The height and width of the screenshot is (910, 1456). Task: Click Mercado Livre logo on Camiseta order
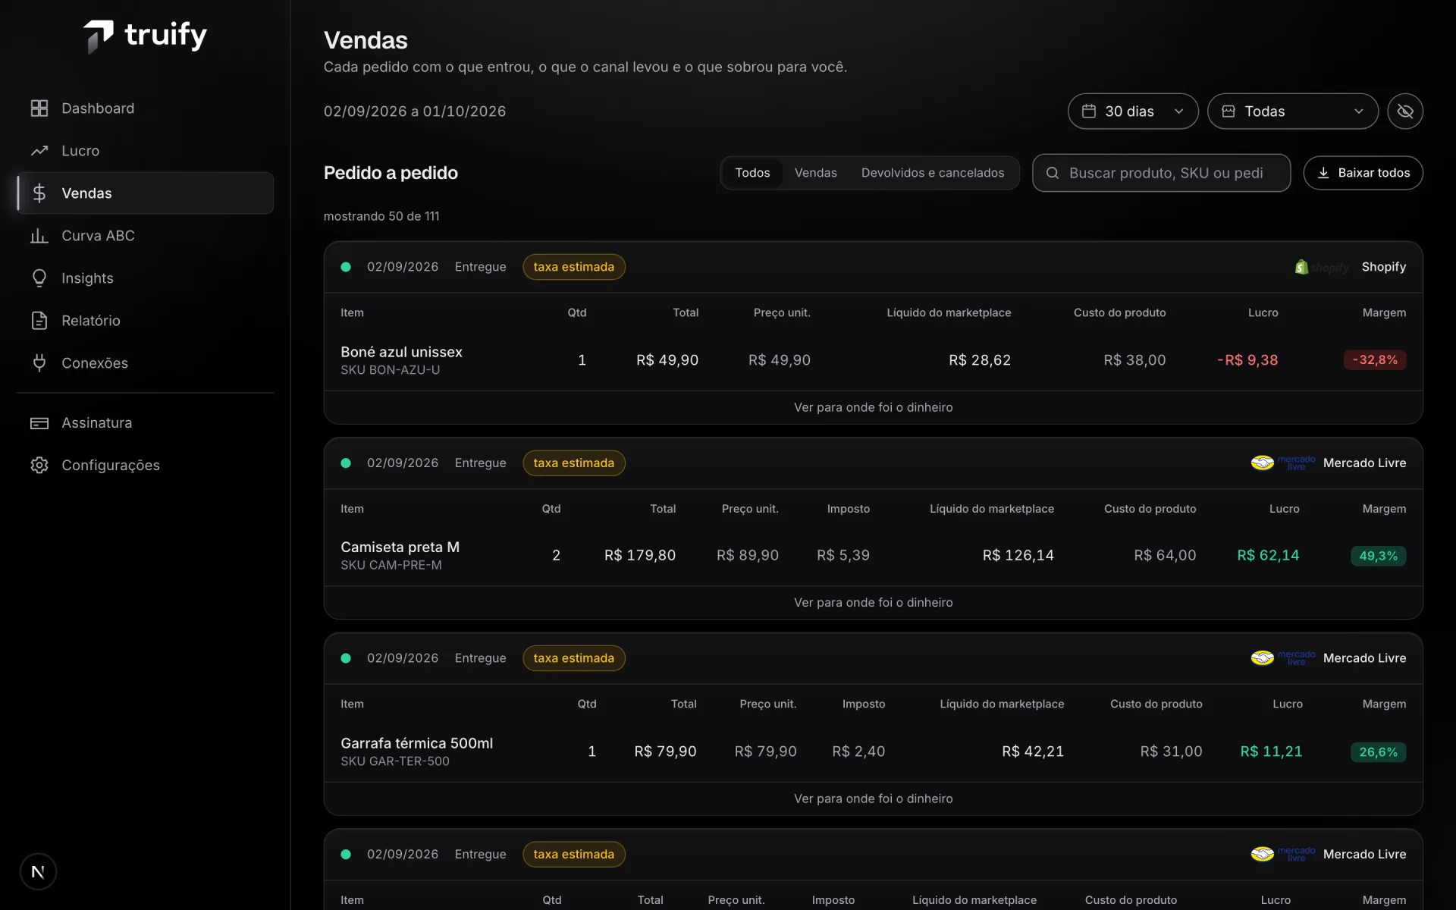pyautogui.click(x=1283, y=463)
